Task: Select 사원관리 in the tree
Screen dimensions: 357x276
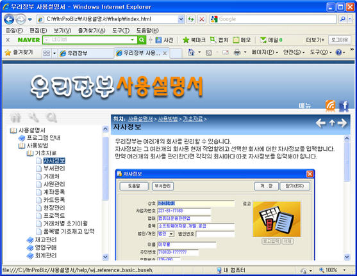Action: [54, 184]
